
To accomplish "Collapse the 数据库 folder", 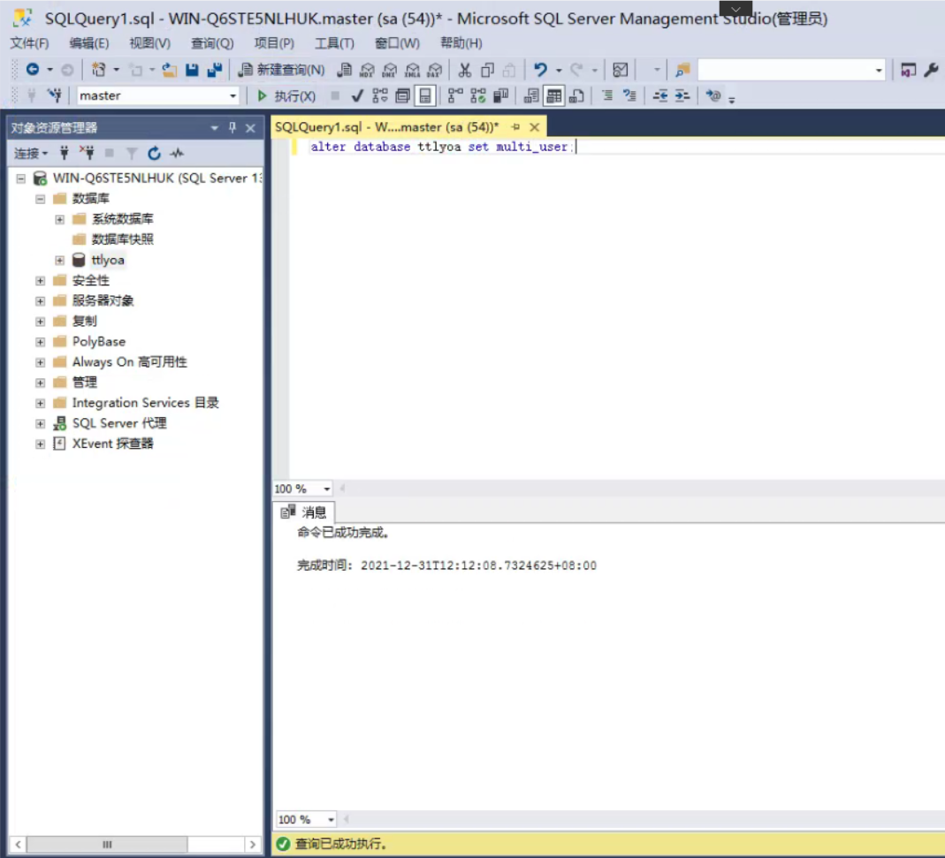I will coord(41,199).
